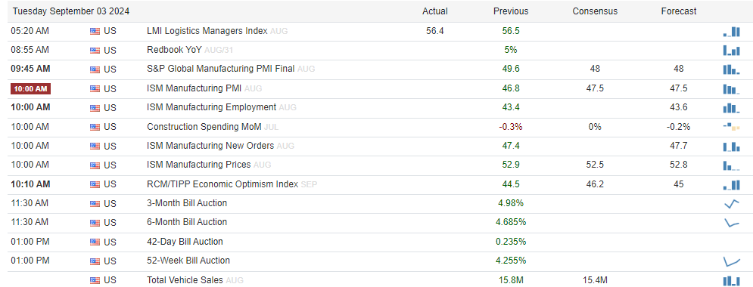The image size is (753, 287).
Task: Click previous value 4.685%
Action: pyautogui.click(x=511, y=222)
